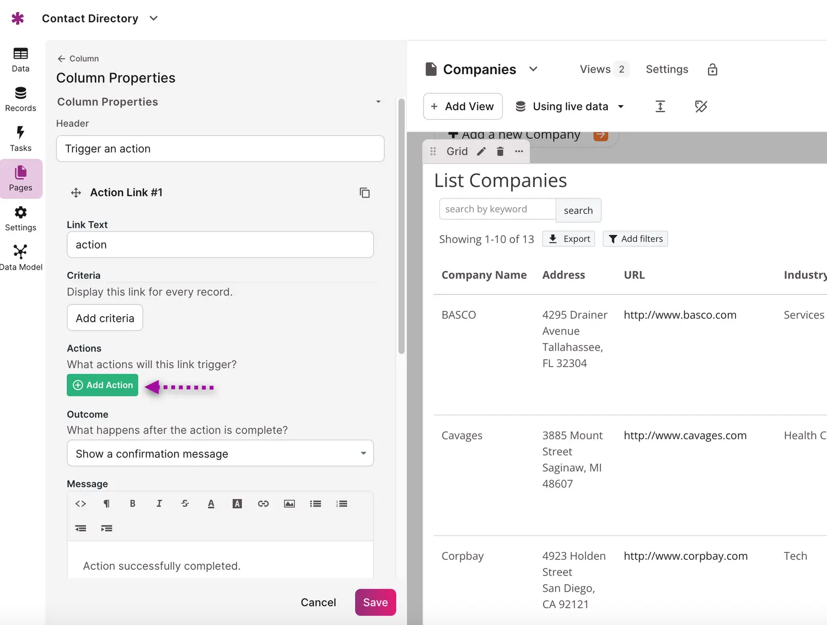The image size is (827, 625).
Task: Open the Data Model sidebar item
Action: [20, 258]
